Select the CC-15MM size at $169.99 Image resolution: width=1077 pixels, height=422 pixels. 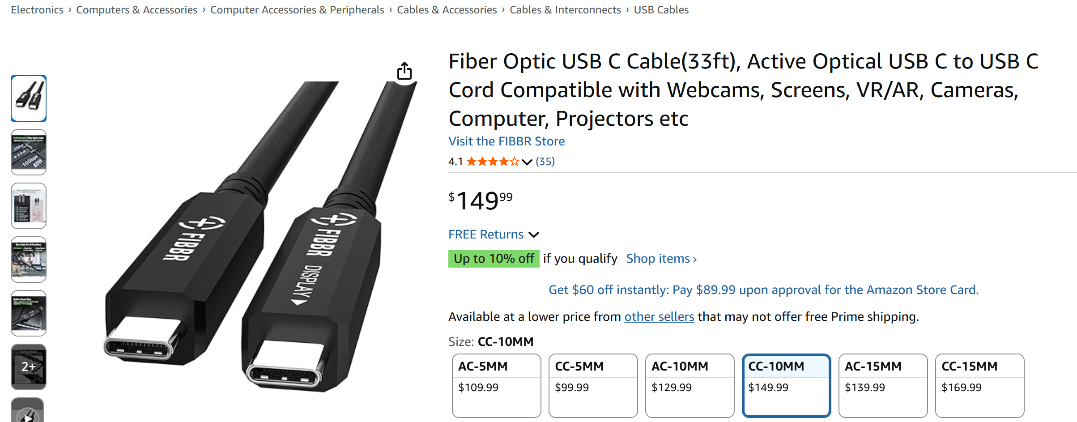click(979, 385)
